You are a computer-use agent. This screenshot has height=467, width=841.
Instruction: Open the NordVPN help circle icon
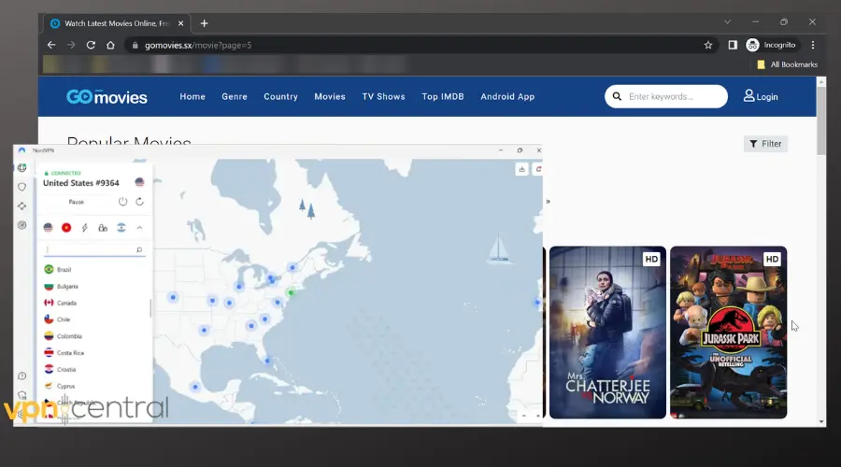22,375
